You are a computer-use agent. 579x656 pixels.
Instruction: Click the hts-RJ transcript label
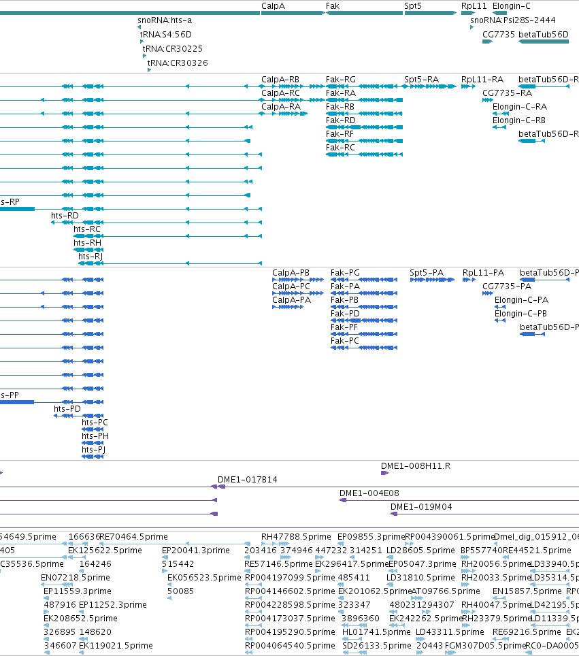(x=90, y=257)
